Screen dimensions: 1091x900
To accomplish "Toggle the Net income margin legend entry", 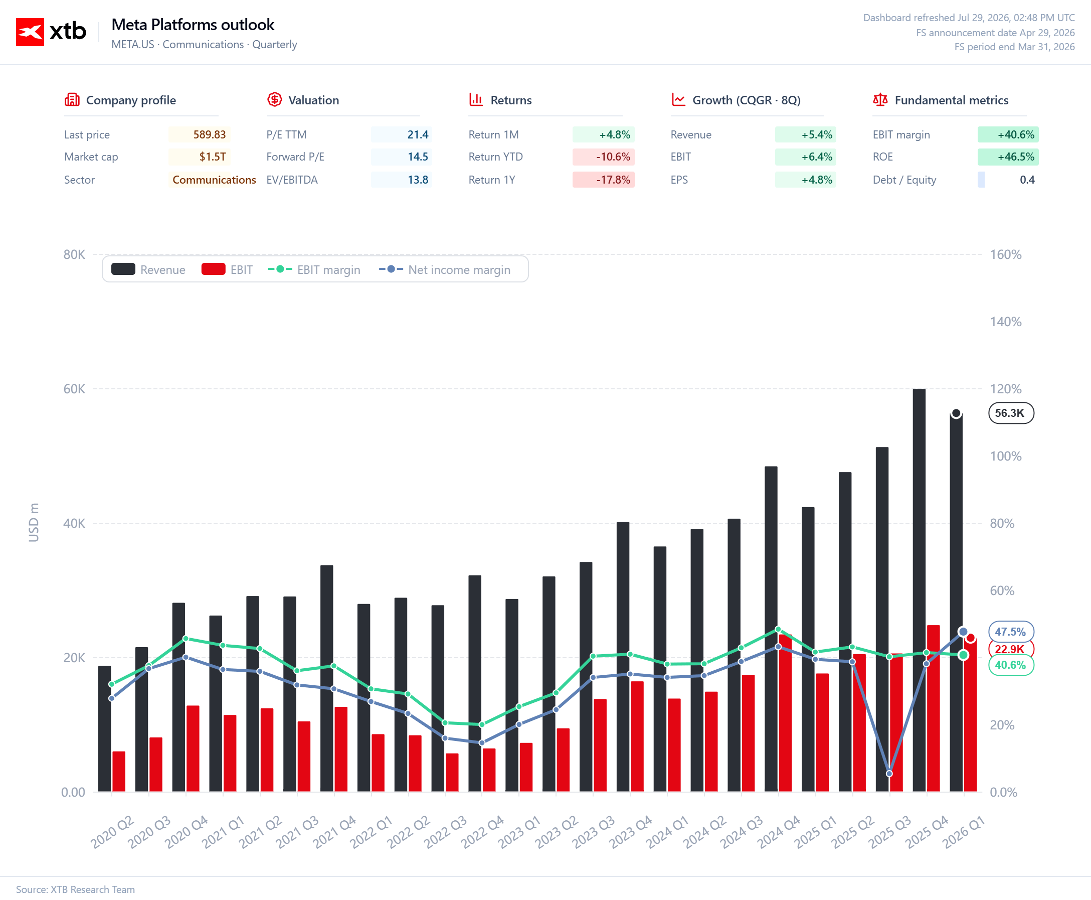I will click(x=445, y=269).
